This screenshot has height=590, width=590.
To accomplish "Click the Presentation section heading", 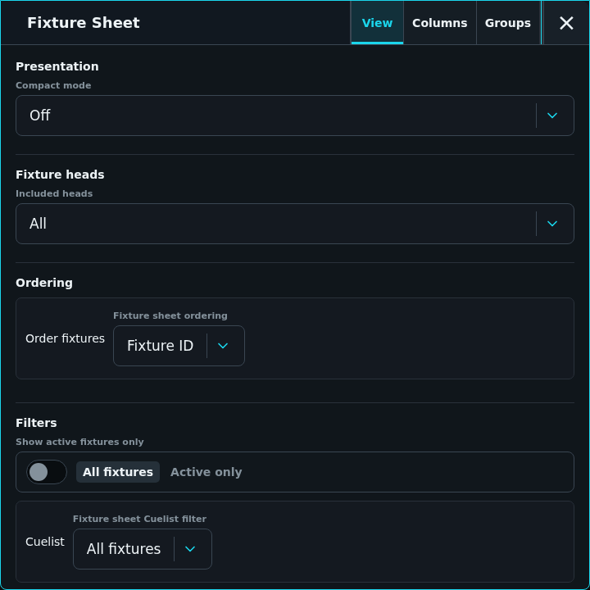I will click(57, 66).
